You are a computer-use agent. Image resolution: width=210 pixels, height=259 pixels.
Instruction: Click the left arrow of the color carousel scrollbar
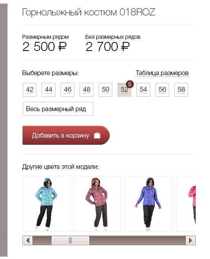(28, 240)
